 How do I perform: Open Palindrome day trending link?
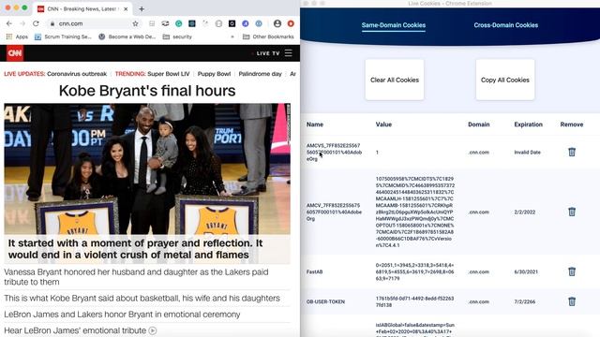point(260,74)
